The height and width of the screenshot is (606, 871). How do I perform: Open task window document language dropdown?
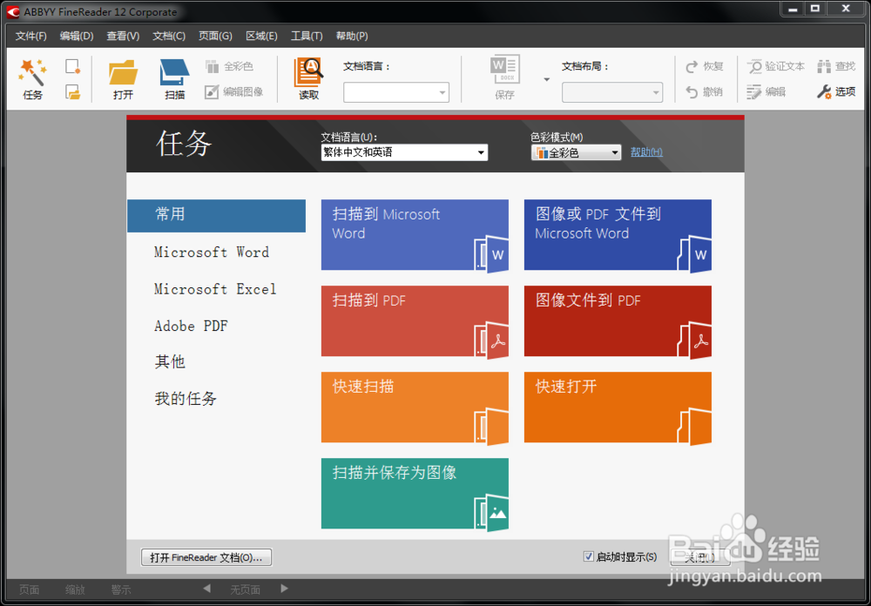coord(404,152)
